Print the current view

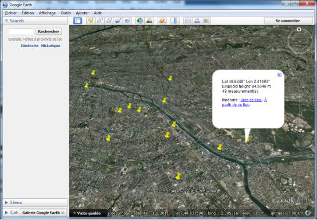pyautogui.click(x=197, y=21)
